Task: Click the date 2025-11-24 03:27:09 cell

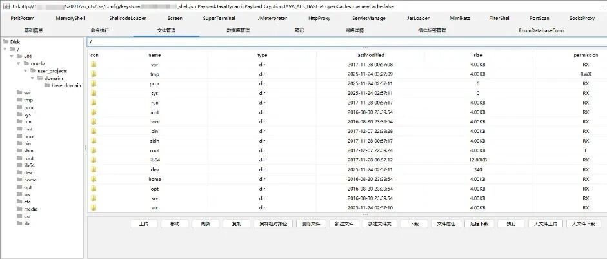Action: [370, 74]
